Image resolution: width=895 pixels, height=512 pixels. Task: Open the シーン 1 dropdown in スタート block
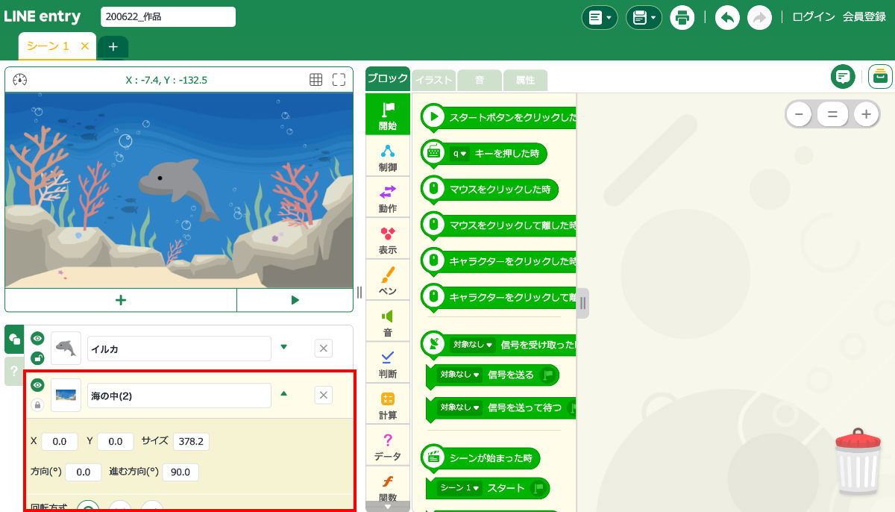pyautogui.click(x=459, y=488)
